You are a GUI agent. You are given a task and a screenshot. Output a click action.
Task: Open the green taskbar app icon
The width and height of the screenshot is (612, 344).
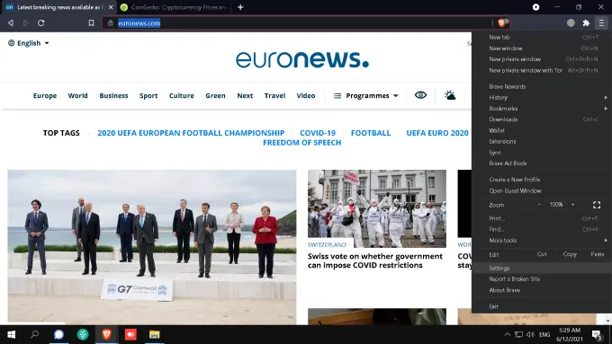coord(83,334)
